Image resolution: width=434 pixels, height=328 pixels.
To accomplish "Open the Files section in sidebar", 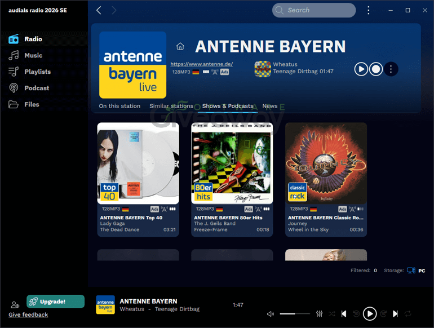I will point(24,104).
